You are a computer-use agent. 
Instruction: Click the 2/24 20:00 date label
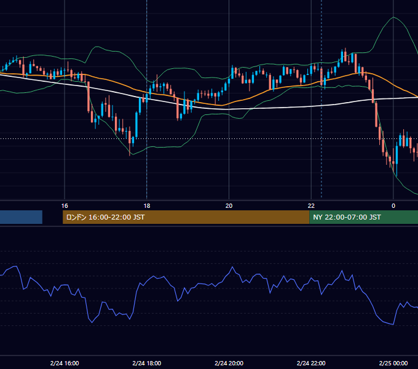pos(229,363)
